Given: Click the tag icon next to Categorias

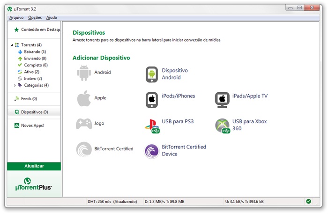Looking at the screenshot, I should click(20, 85).
